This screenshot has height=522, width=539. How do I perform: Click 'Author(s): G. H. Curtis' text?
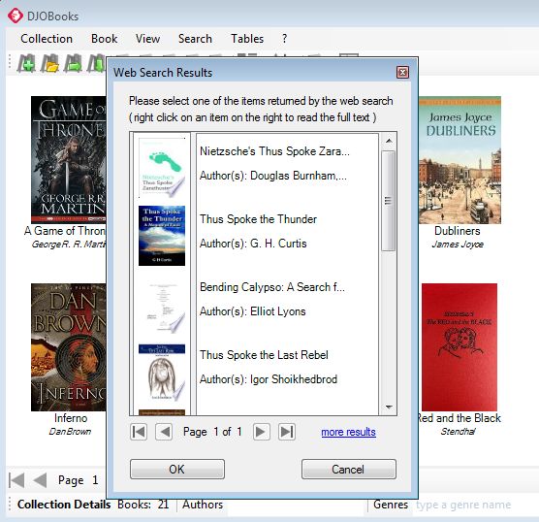coord(253,244)
